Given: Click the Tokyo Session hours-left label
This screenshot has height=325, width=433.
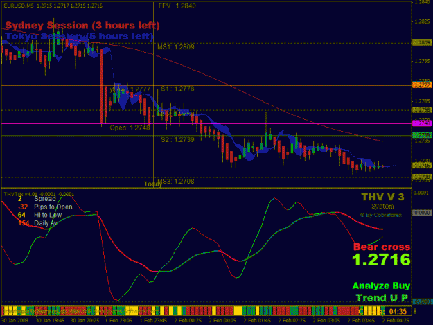Looking at the screenshot, I should [79, 36].
